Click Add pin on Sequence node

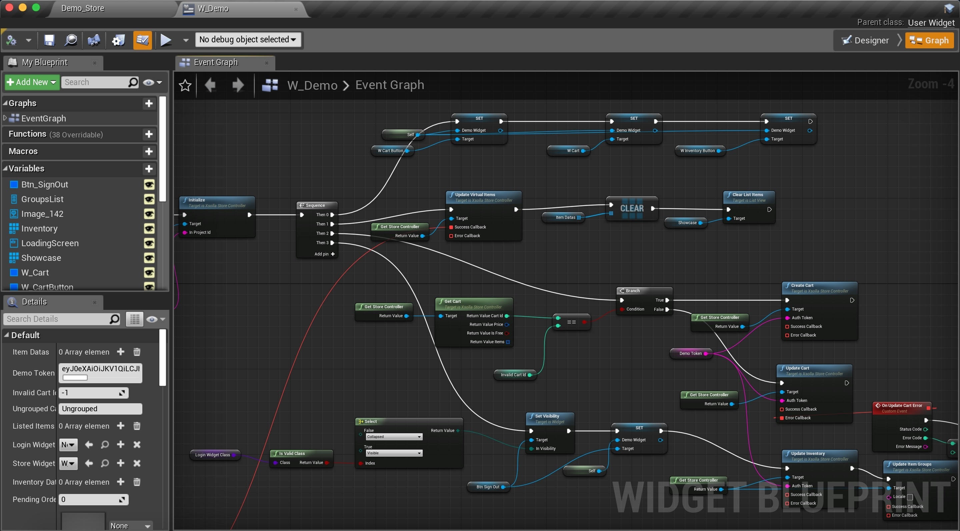[324, 254]
